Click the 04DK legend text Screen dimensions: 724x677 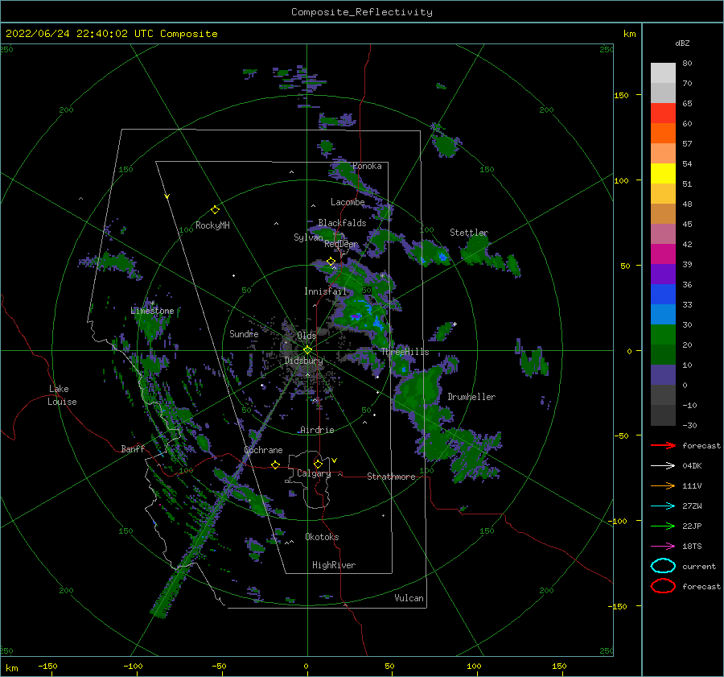pyautogui.click(x=692, y=466)
